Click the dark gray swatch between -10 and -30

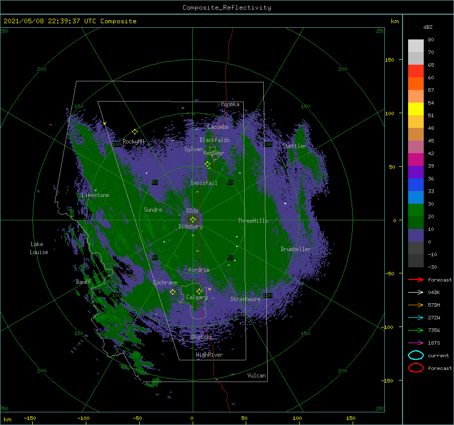(416, 261)
